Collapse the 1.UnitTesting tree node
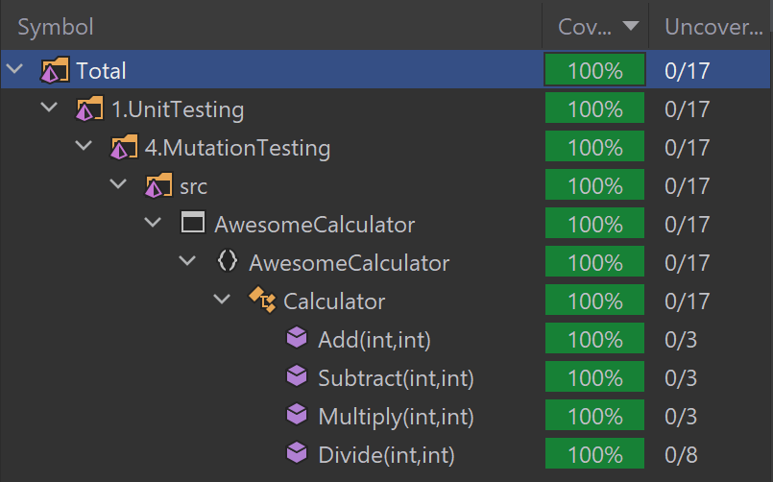The image size is (773, 482). (x=49, y=108)
